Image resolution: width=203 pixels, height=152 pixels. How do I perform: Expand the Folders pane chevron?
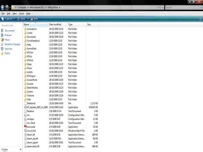(x=21, y=149)
